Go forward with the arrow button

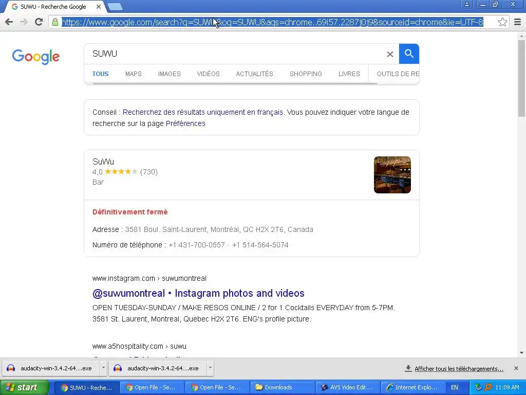click(24, 22)
